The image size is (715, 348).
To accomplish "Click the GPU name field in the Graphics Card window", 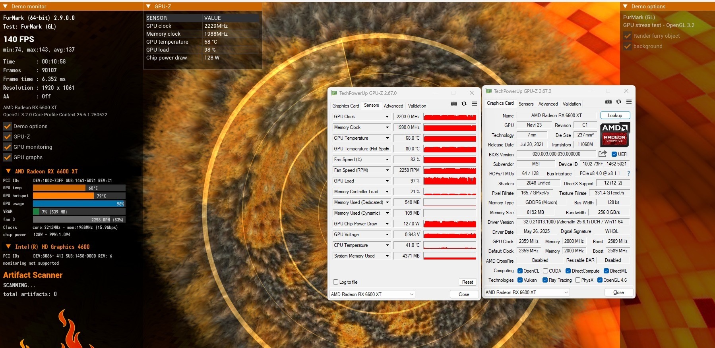I will tap(556, 115).
